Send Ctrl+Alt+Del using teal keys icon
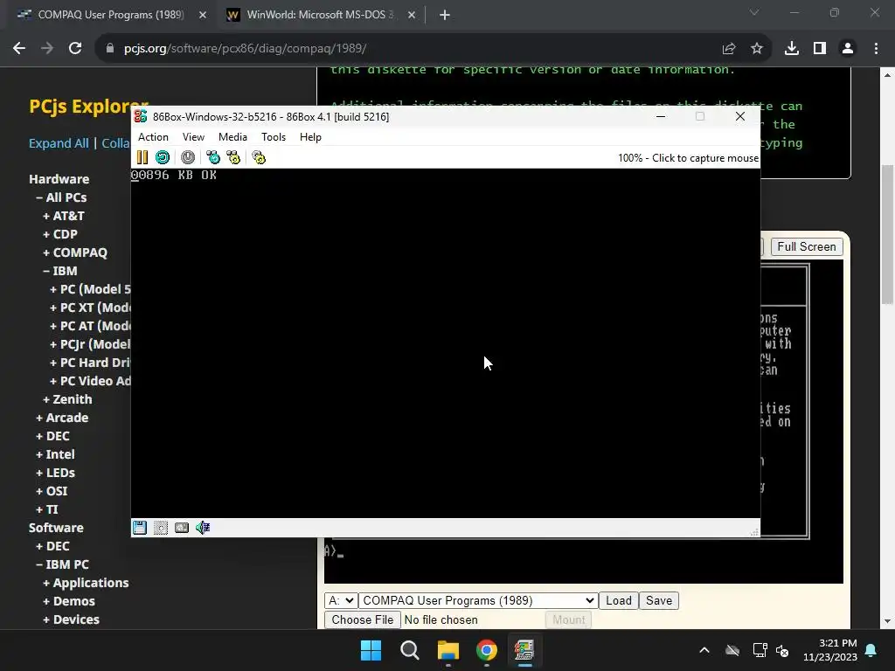 (213, 157)
